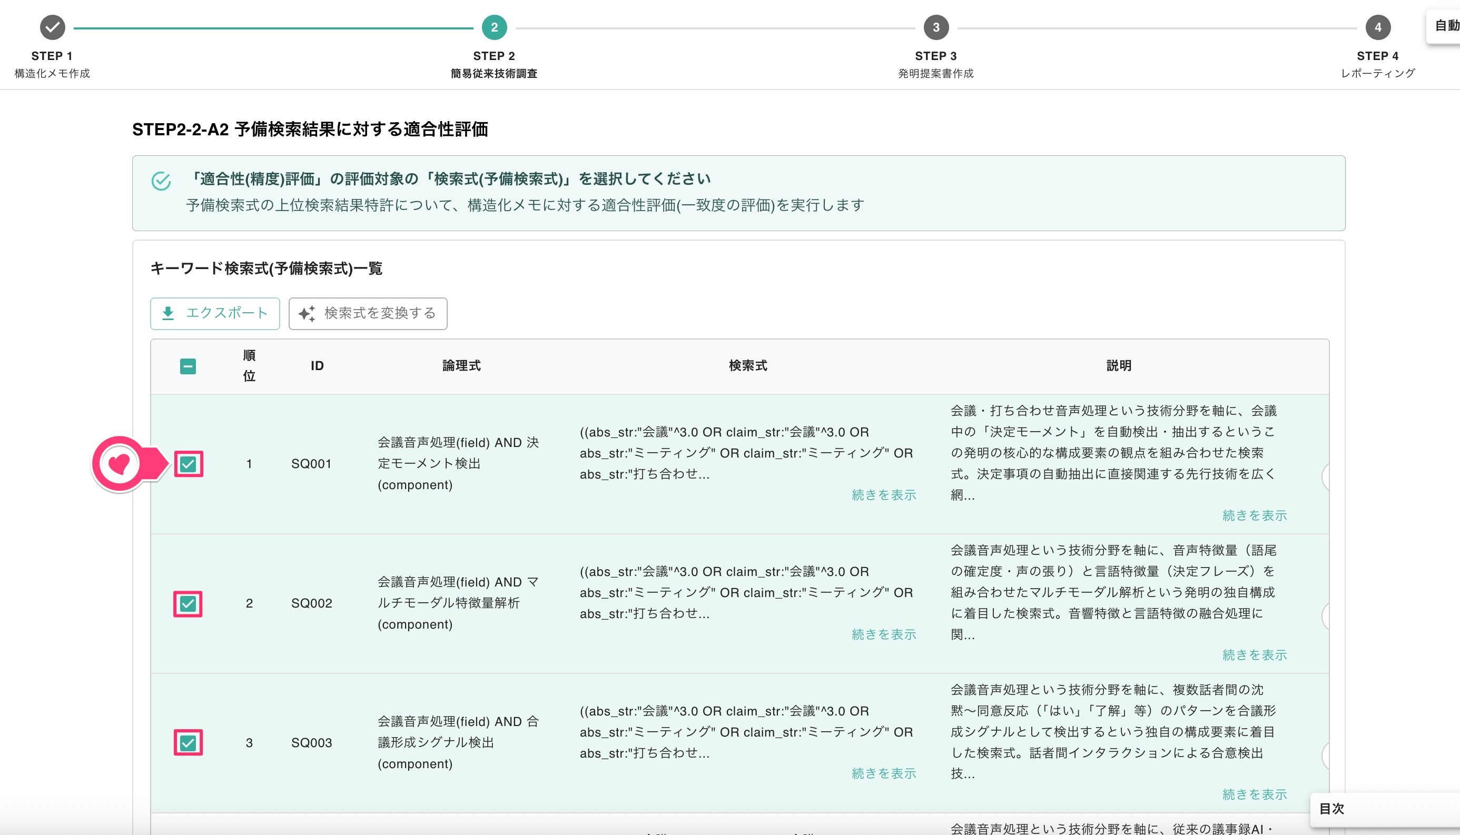1460x835 pixels.
Task: Click the rank 2 cell of row SQ002
Action: click(x=249, y=603)
